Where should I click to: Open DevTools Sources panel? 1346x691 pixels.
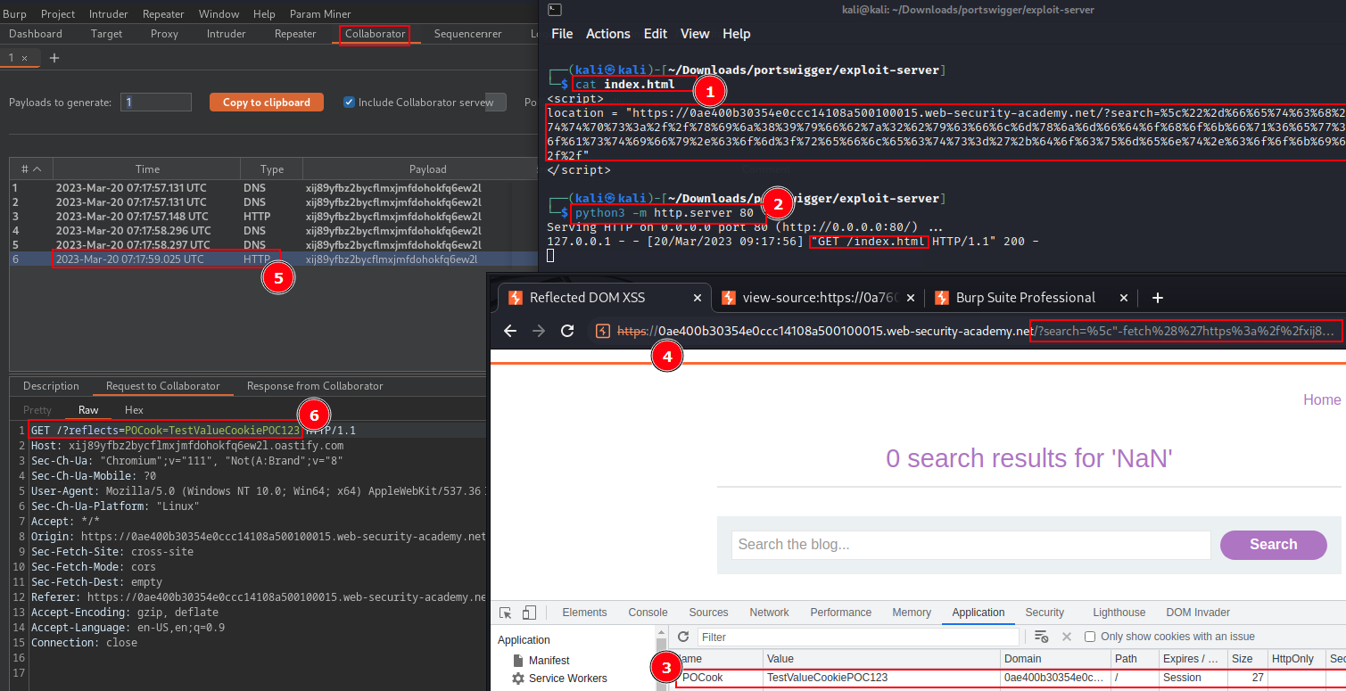pyautogui.click(x=709, y=613)
